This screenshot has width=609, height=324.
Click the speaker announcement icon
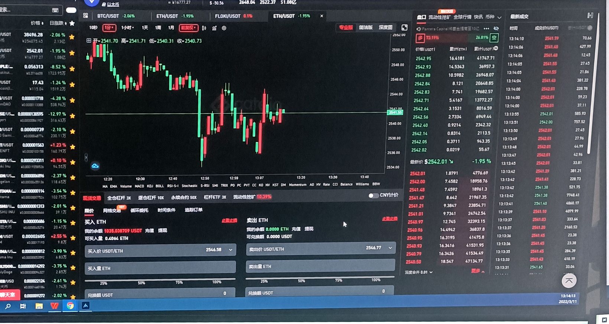pos(419,29)
